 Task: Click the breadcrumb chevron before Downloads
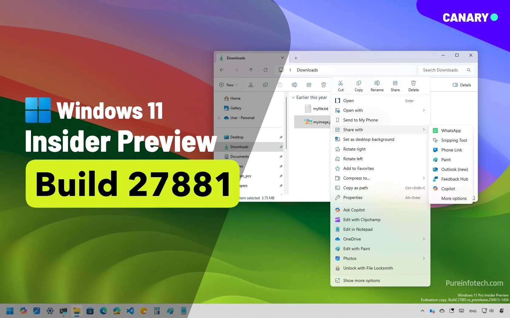tap(290, 70)
